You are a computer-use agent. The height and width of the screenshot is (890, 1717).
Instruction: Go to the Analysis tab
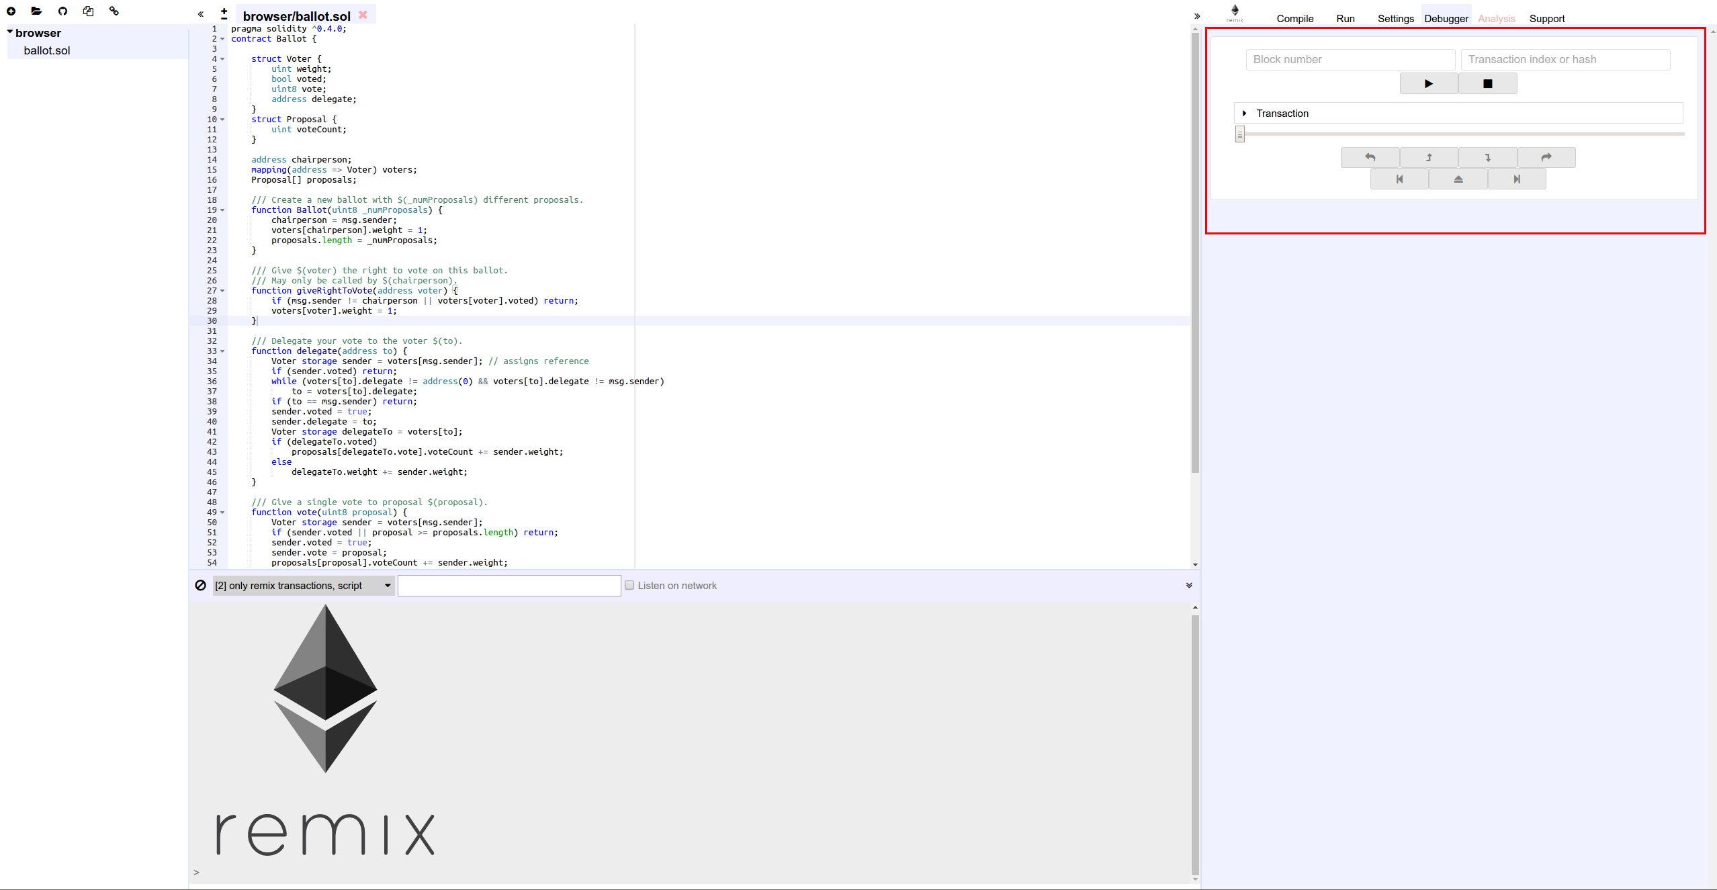tap(1496, 19)
